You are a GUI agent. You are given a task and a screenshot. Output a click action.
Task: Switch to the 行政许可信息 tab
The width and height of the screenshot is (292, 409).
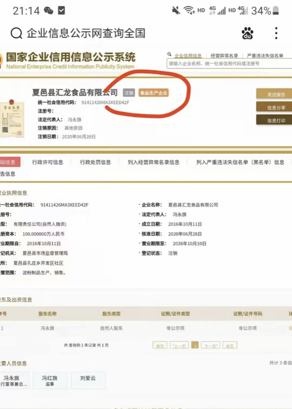point(47,162)
